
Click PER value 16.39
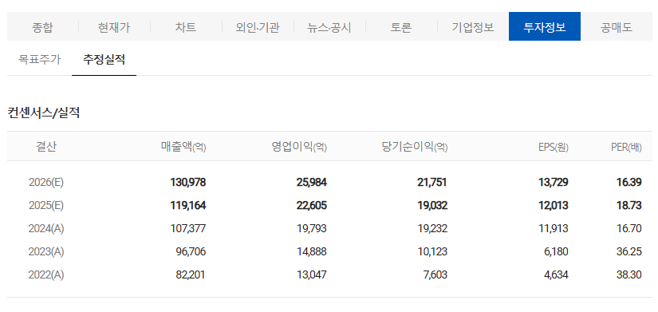[629, 182]
